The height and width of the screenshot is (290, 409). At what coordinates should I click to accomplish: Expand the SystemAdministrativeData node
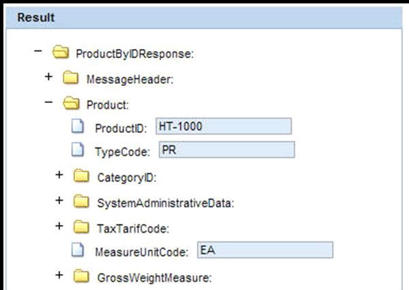coord(59,201)
